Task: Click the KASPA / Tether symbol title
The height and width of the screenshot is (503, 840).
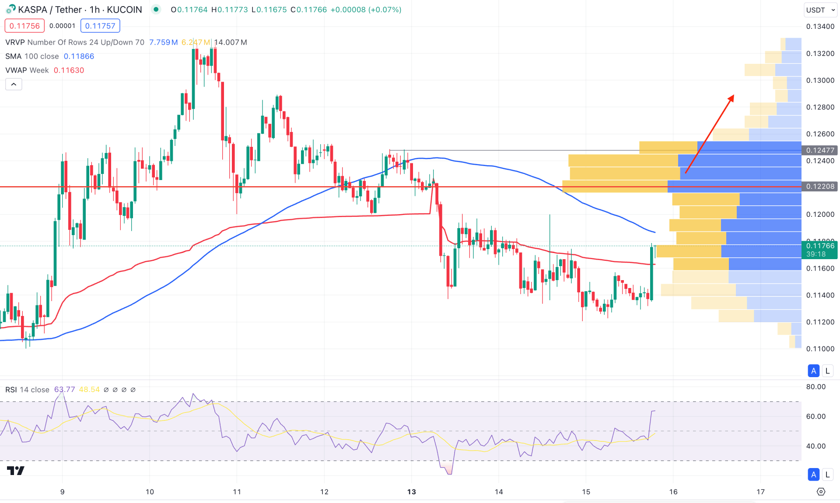Action: [x=80, y=10]
